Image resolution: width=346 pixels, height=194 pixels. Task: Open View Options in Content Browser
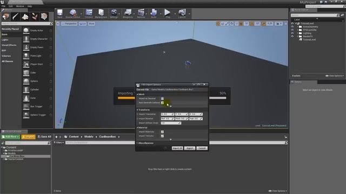(278, 191)
